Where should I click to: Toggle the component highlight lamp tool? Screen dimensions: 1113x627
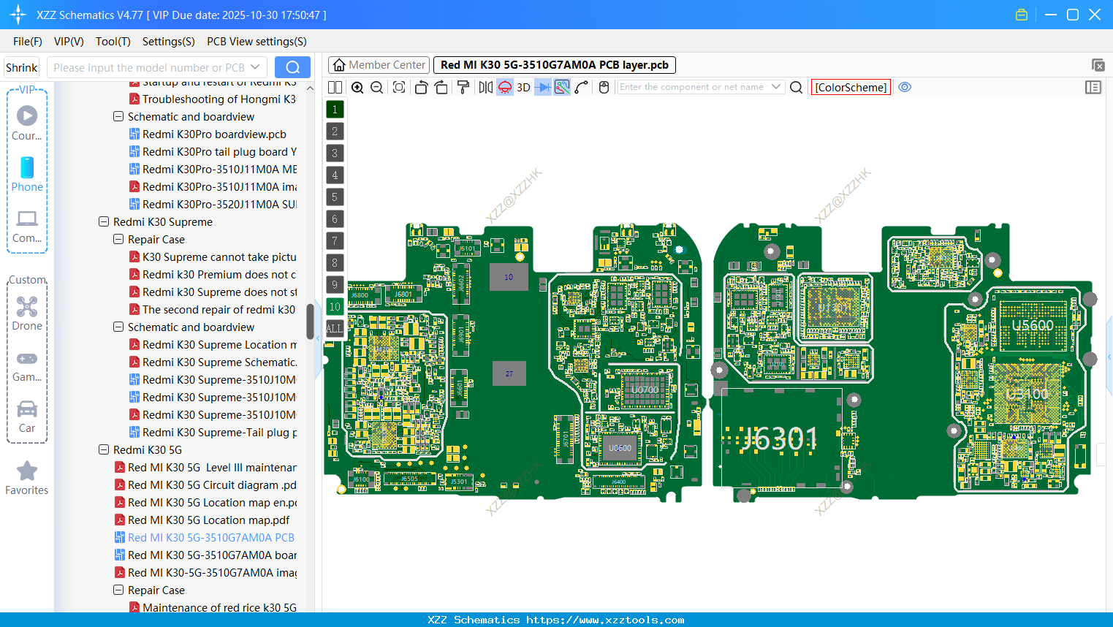(x=504, y=87)
